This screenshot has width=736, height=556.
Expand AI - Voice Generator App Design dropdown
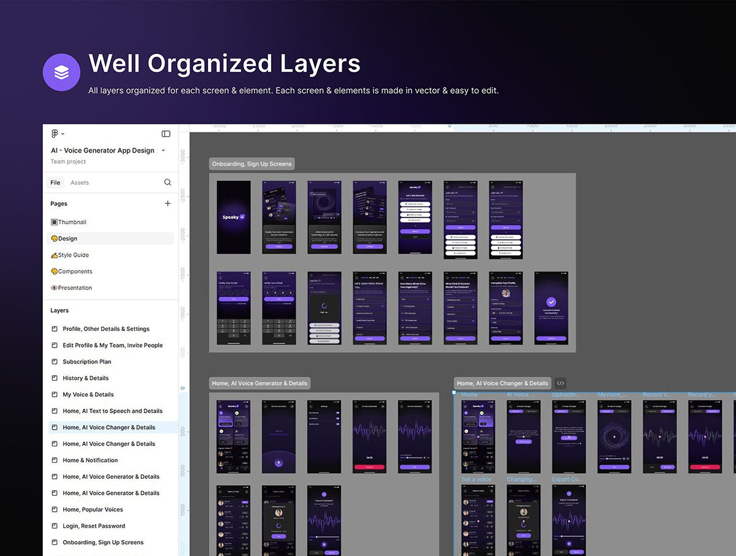tap(163, 150)
